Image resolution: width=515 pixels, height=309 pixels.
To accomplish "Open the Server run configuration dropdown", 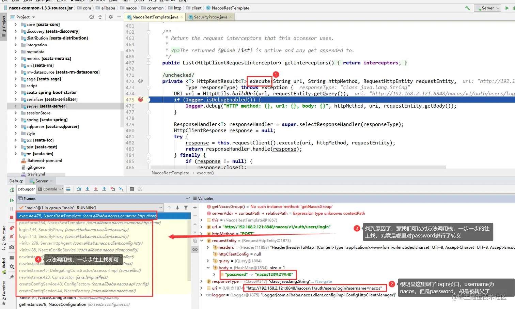I will coord(487,8).
